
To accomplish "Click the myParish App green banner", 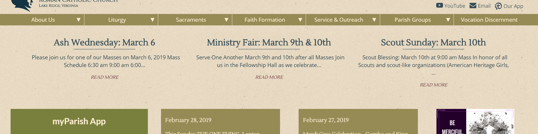I will (x=79, y=121).
